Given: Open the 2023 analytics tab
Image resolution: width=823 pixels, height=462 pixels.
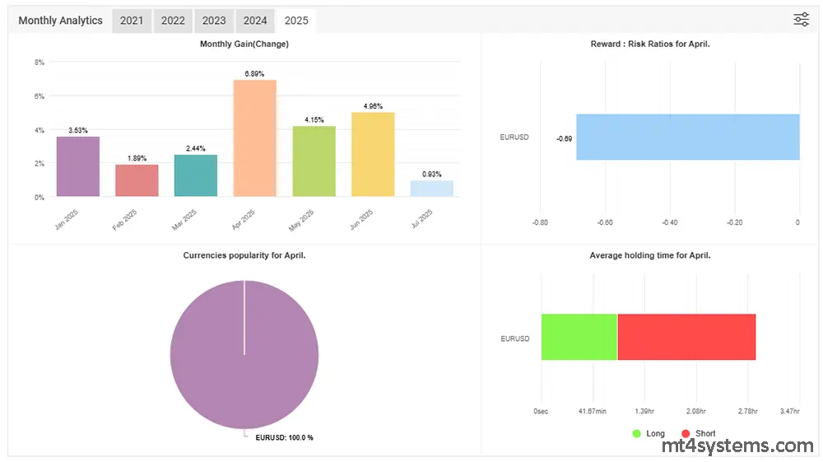Looking at the screenshot, I should pos(214,21).
